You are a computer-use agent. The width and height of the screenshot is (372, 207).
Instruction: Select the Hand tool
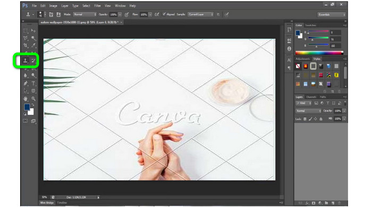pos(26,99)
